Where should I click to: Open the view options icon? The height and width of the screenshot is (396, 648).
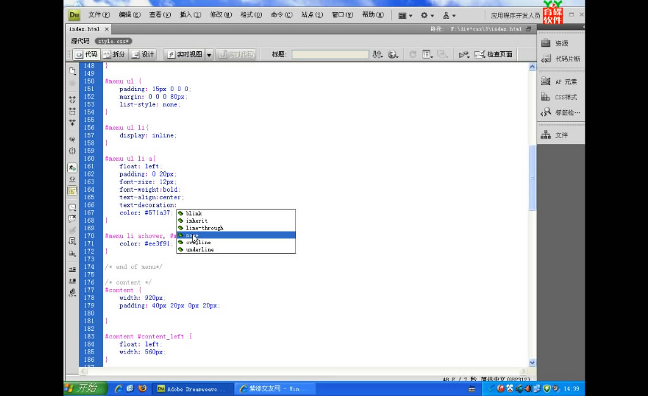click(427, 54)
